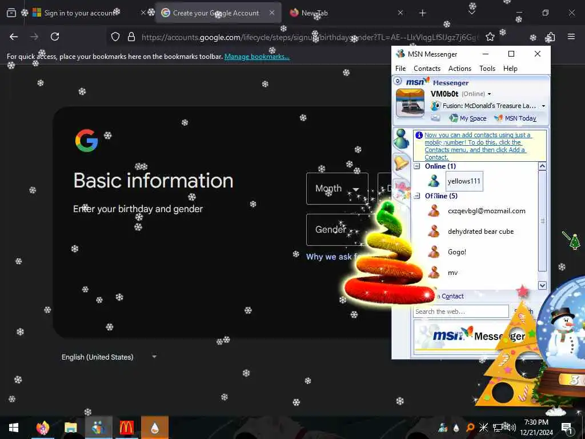Open MSN Messenger Contacts menu

click(x=427, y=69)
